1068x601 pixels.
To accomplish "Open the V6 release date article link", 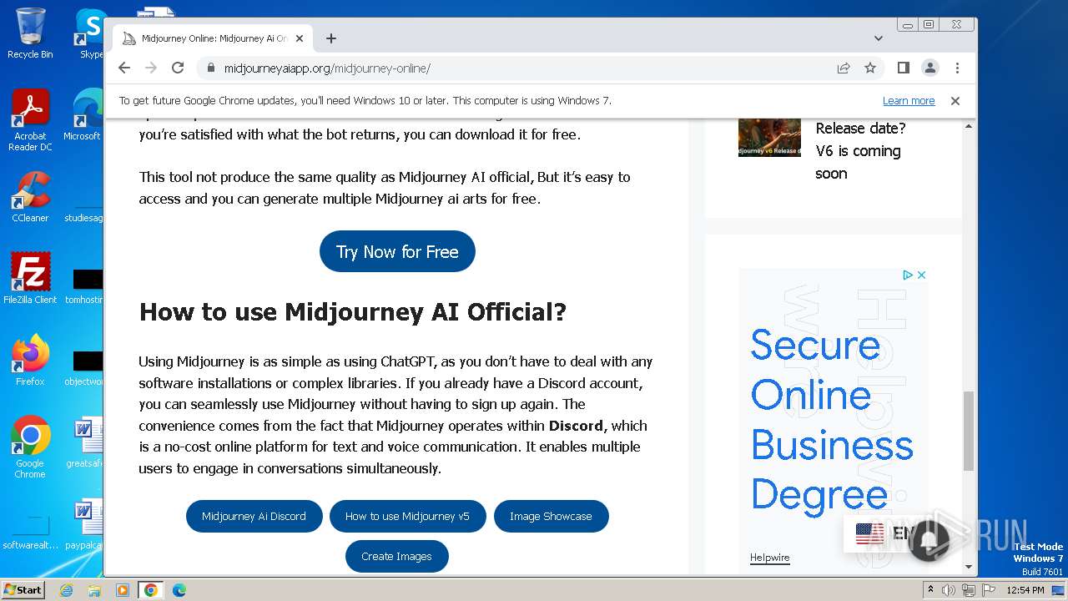I will pyautogui.click(x=859, y=151).
